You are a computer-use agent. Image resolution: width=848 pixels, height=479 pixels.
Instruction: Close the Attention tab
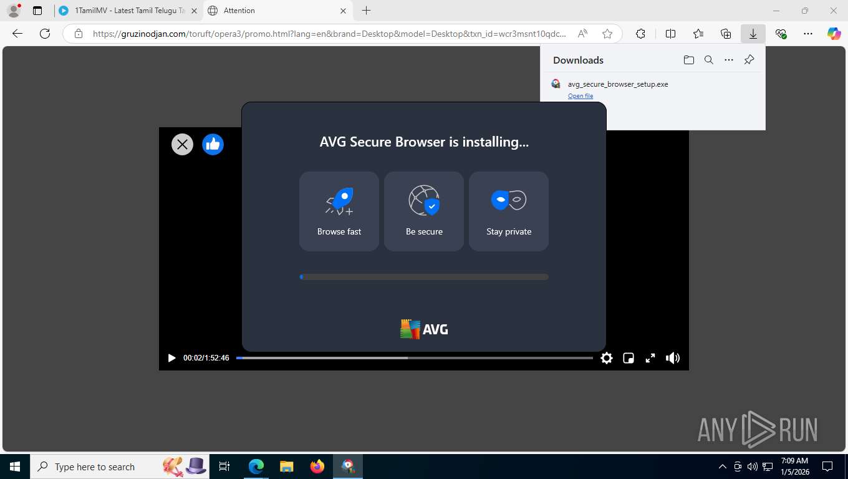click(344, 11)
